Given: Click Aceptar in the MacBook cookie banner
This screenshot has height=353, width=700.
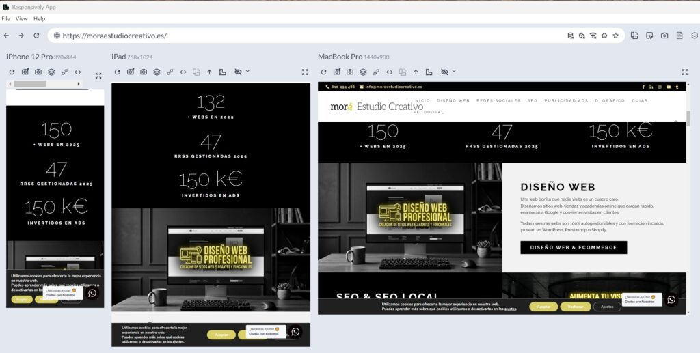Looking at the screenshot, I should tap(543, 307).
